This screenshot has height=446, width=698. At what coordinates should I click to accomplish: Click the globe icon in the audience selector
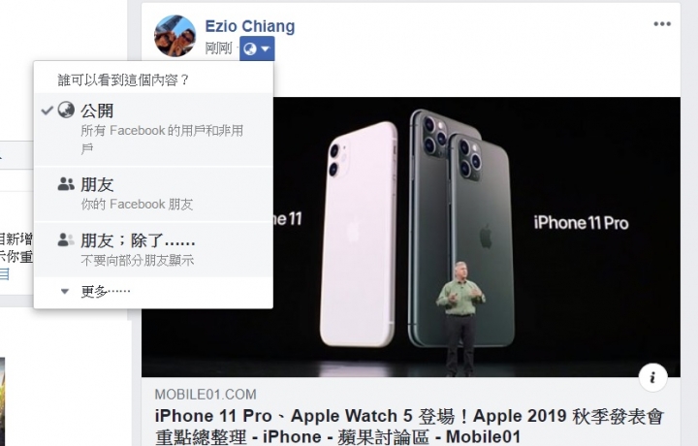pos(250,48)
